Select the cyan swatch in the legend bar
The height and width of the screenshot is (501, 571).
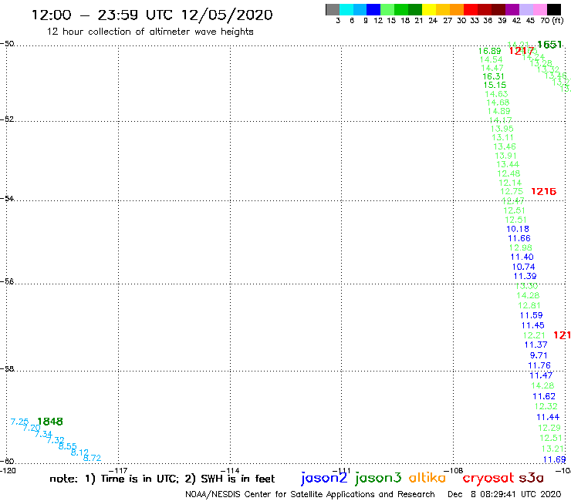pyautogui.click(x=346, y=9)
